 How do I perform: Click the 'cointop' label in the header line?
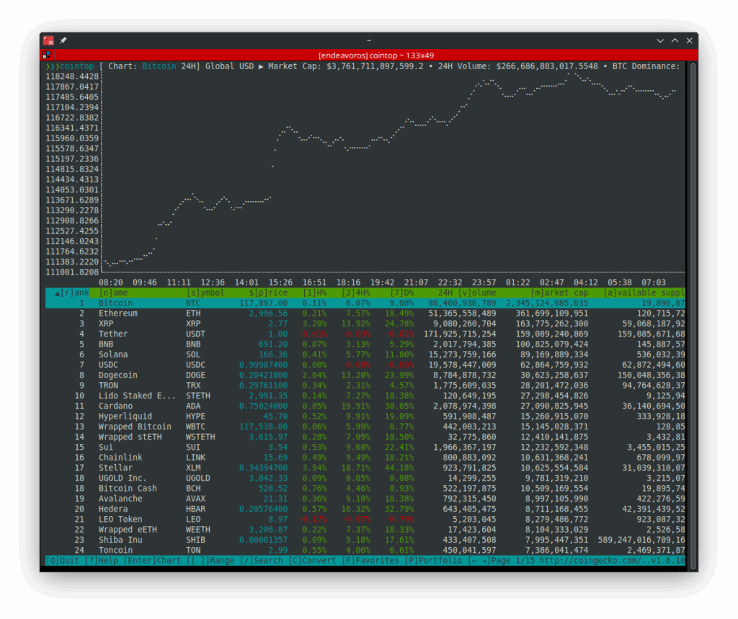(x=76, y=66)
